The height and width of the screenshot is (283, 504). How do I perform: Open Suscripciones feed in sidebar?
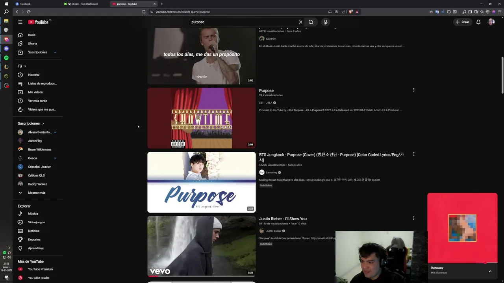click(37, 52)
